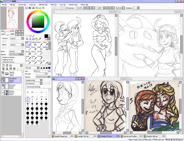Screen dimensions: 184x141
Task: Activate the lasso selection tool
Action: click(x=30, y=36)
